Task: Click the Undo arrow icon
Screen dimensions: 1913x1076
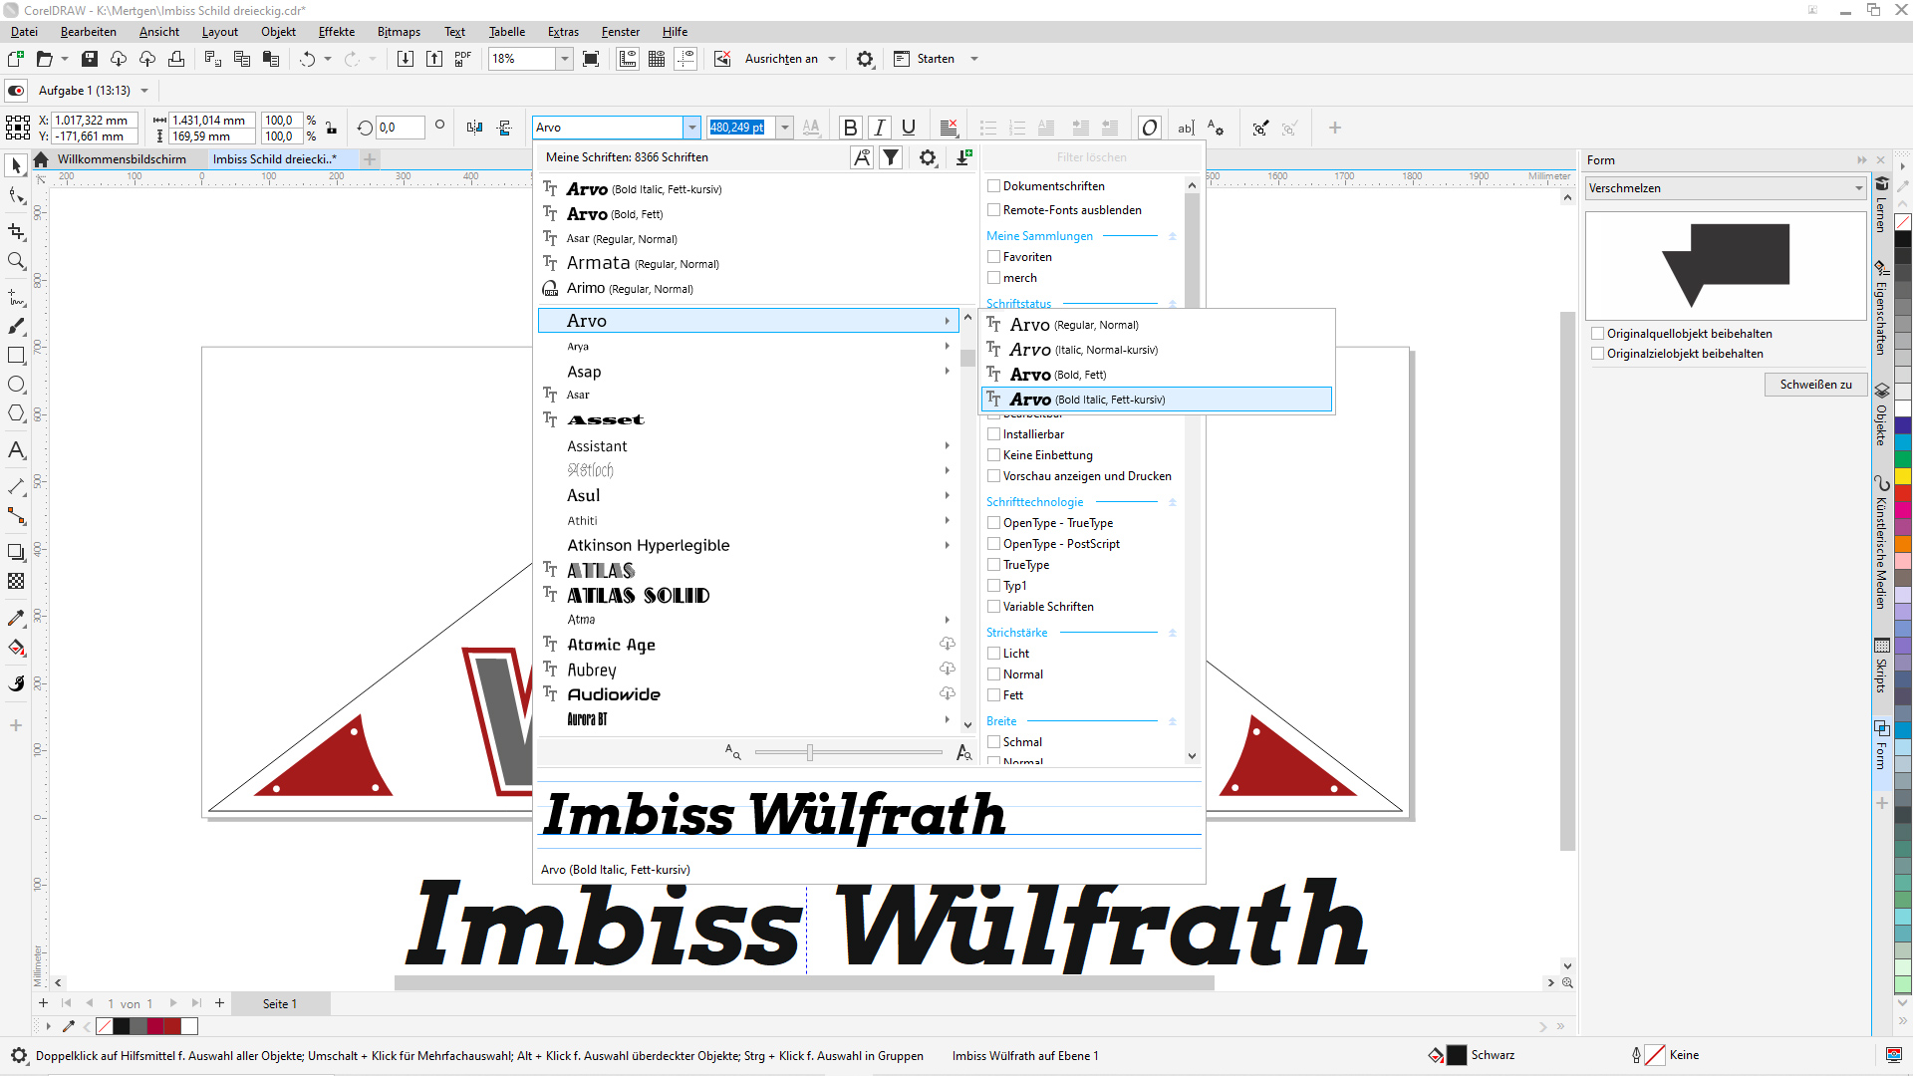Action: pos(307,59)
